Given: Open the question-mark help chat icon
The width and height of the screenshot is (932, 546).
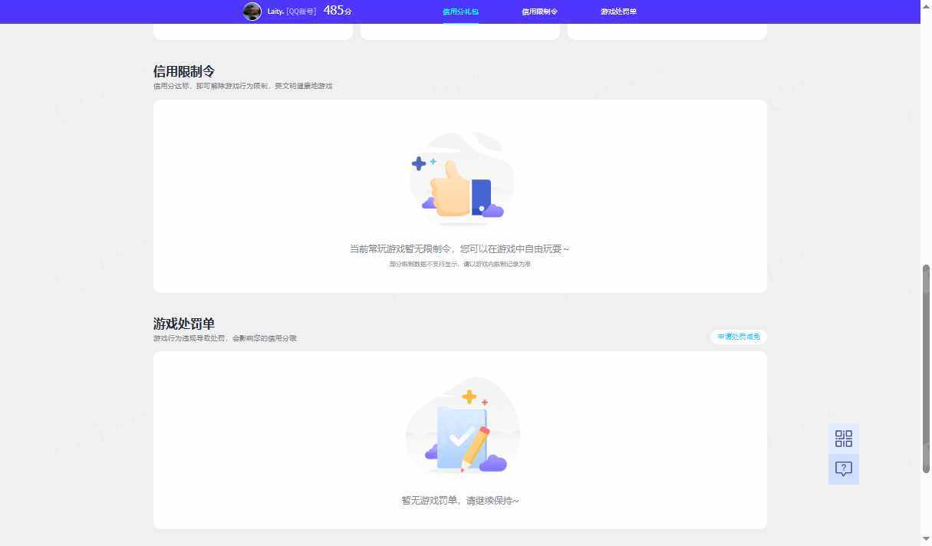Looking at the screenshot, I should (844, 469).
